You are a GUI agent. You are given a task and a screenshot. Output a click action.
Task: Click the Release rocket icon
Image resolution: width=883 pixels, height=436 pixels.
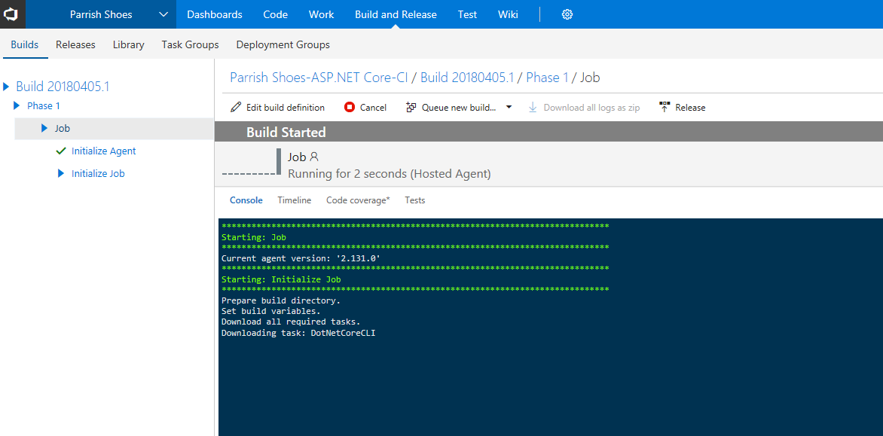click(x=665, y=108)
